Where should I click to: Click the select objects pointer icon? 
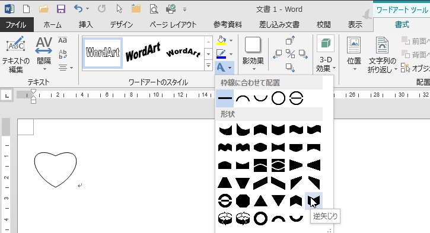pyautogui.click(x=119, y=9)
